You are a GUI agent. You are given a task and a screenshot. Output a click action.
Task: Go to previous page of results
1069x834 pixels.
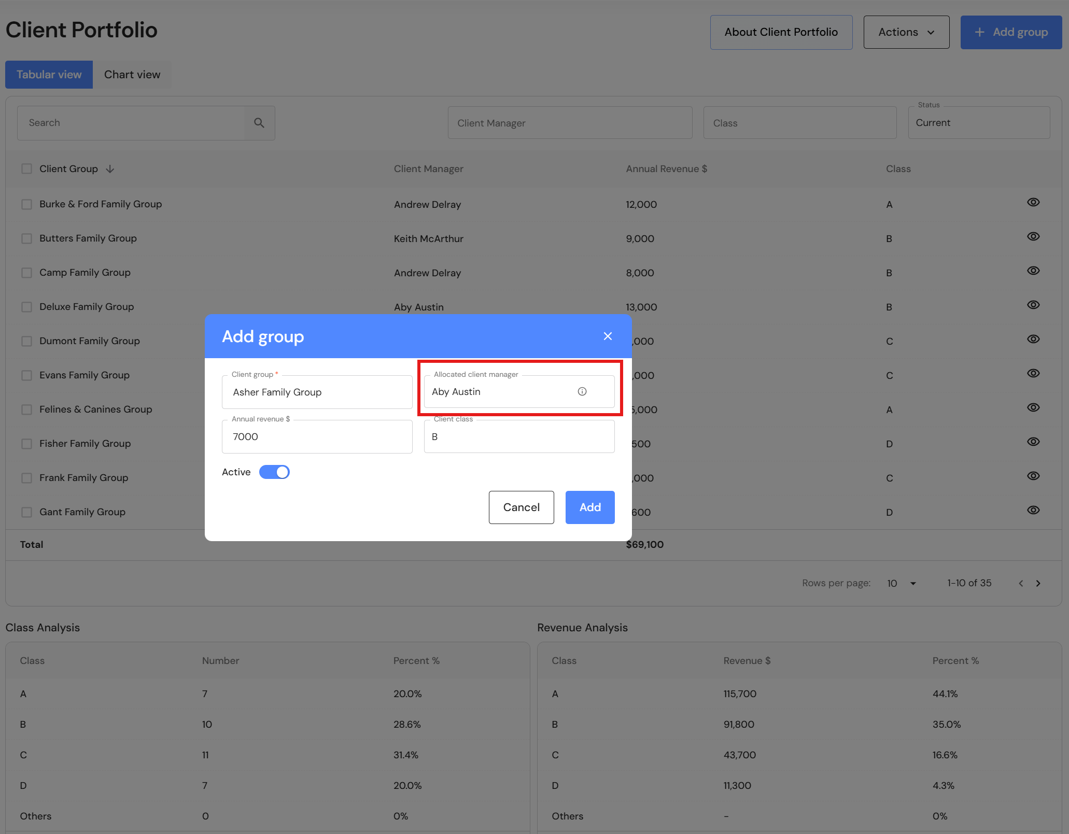point(1021,583)
